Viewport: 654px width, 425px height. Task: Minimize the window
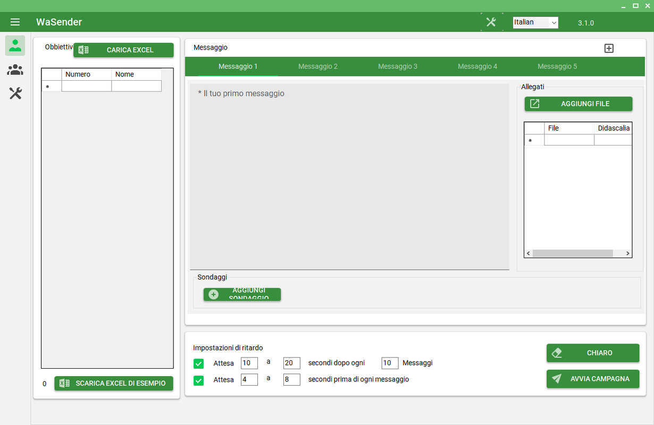[x=624, y=6]
